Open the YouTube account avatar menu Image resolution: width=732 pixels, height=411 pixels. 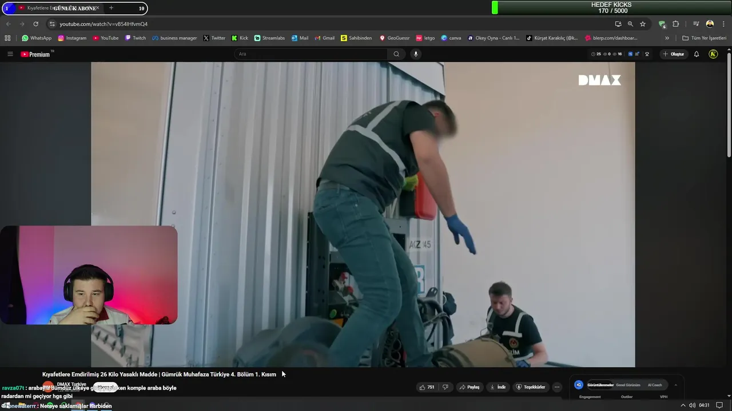(713, 54)
